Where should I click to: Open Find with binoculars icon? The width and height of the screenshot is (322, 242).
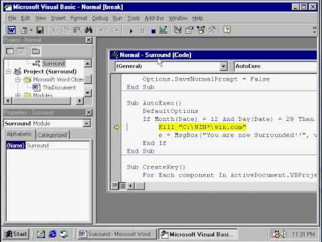point(89,30)
